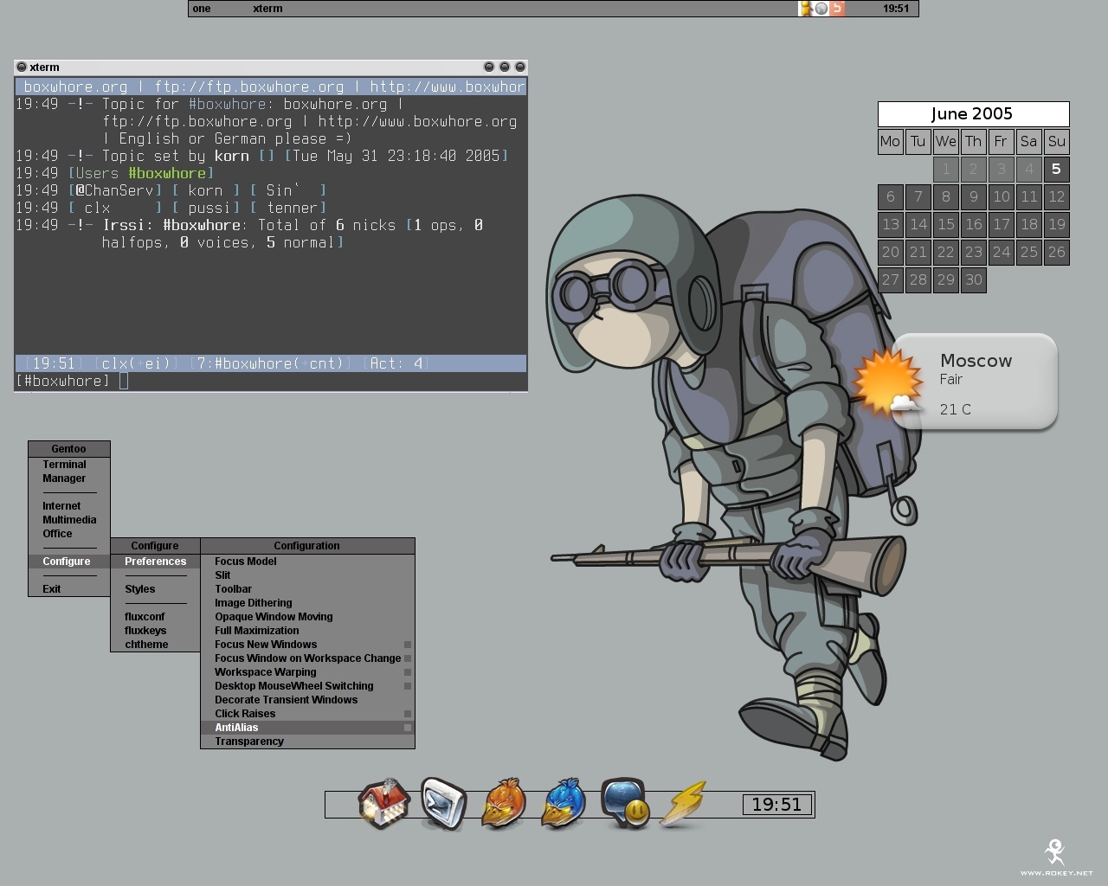Click the top toolbar clock 19:51

click(896, 9)
